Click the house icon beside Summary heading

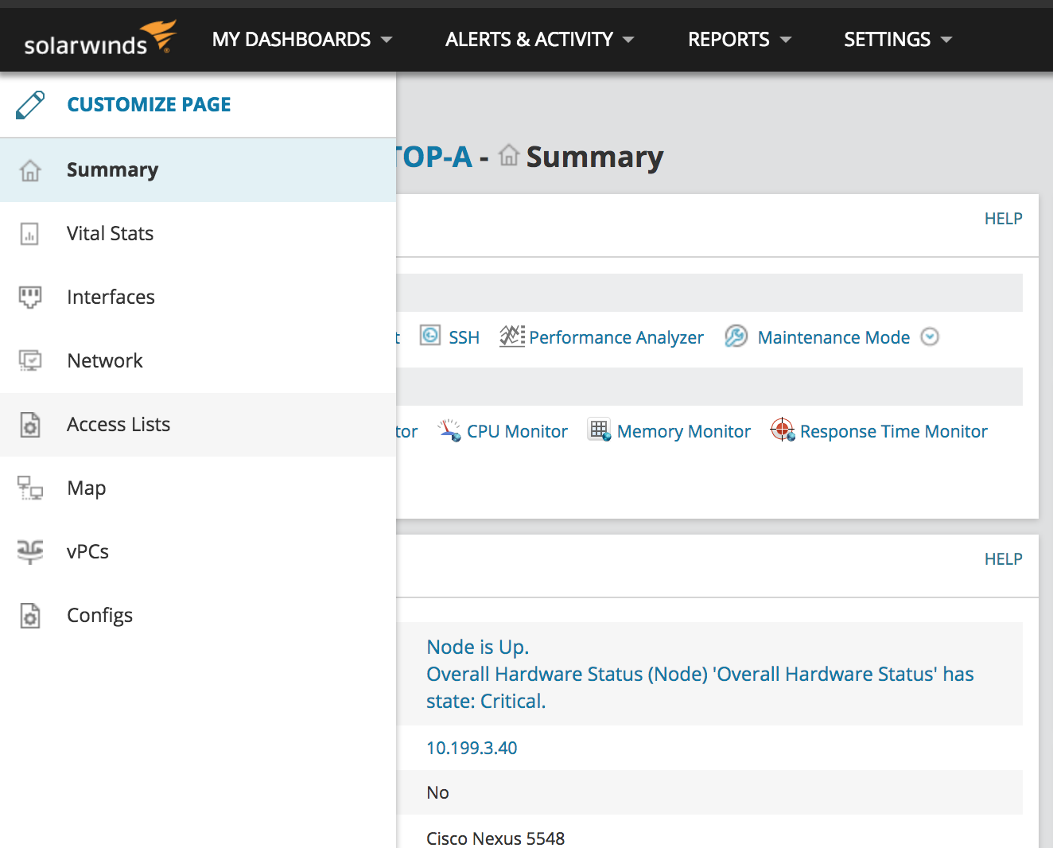(x=509, y=155)
